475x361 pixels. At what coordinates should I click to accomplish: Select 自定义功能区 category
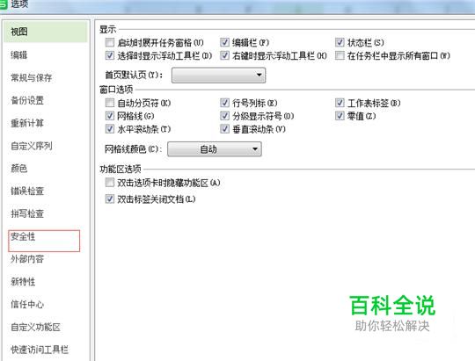click(35, 327)
